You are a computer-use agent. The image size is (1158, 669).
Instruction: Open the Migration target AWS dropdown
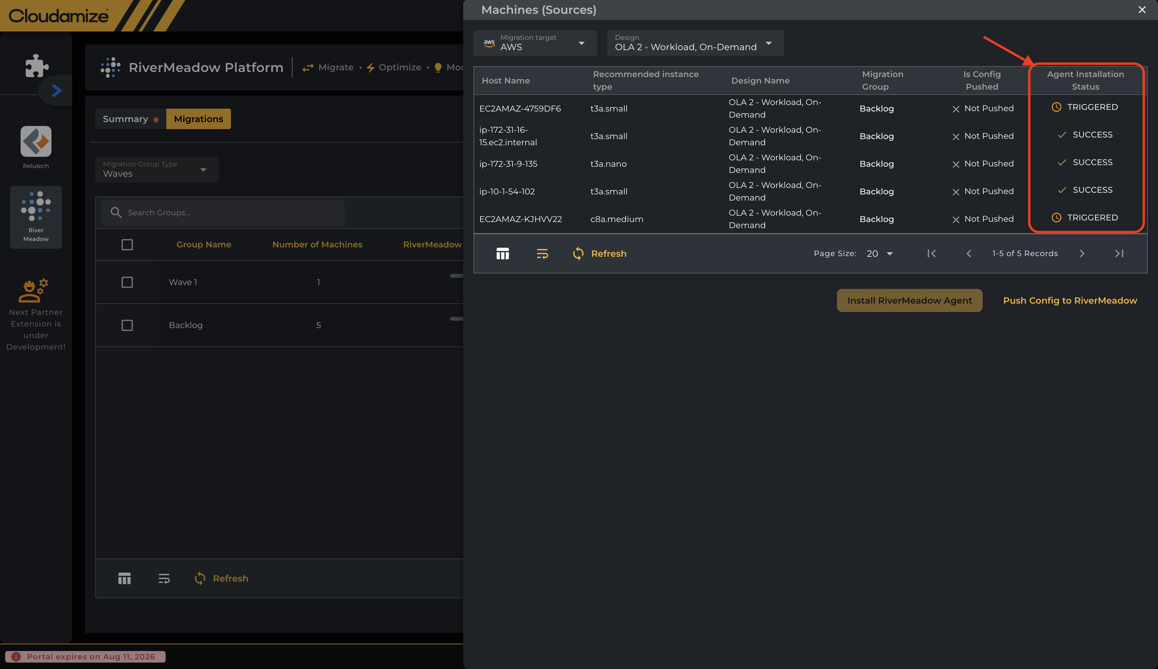click(535, 43)
